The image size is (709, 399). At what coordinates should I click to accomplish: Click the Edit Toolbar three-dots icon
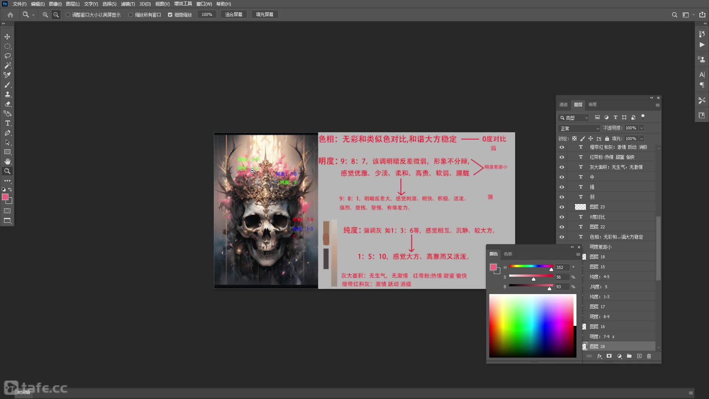coord(7,181)
